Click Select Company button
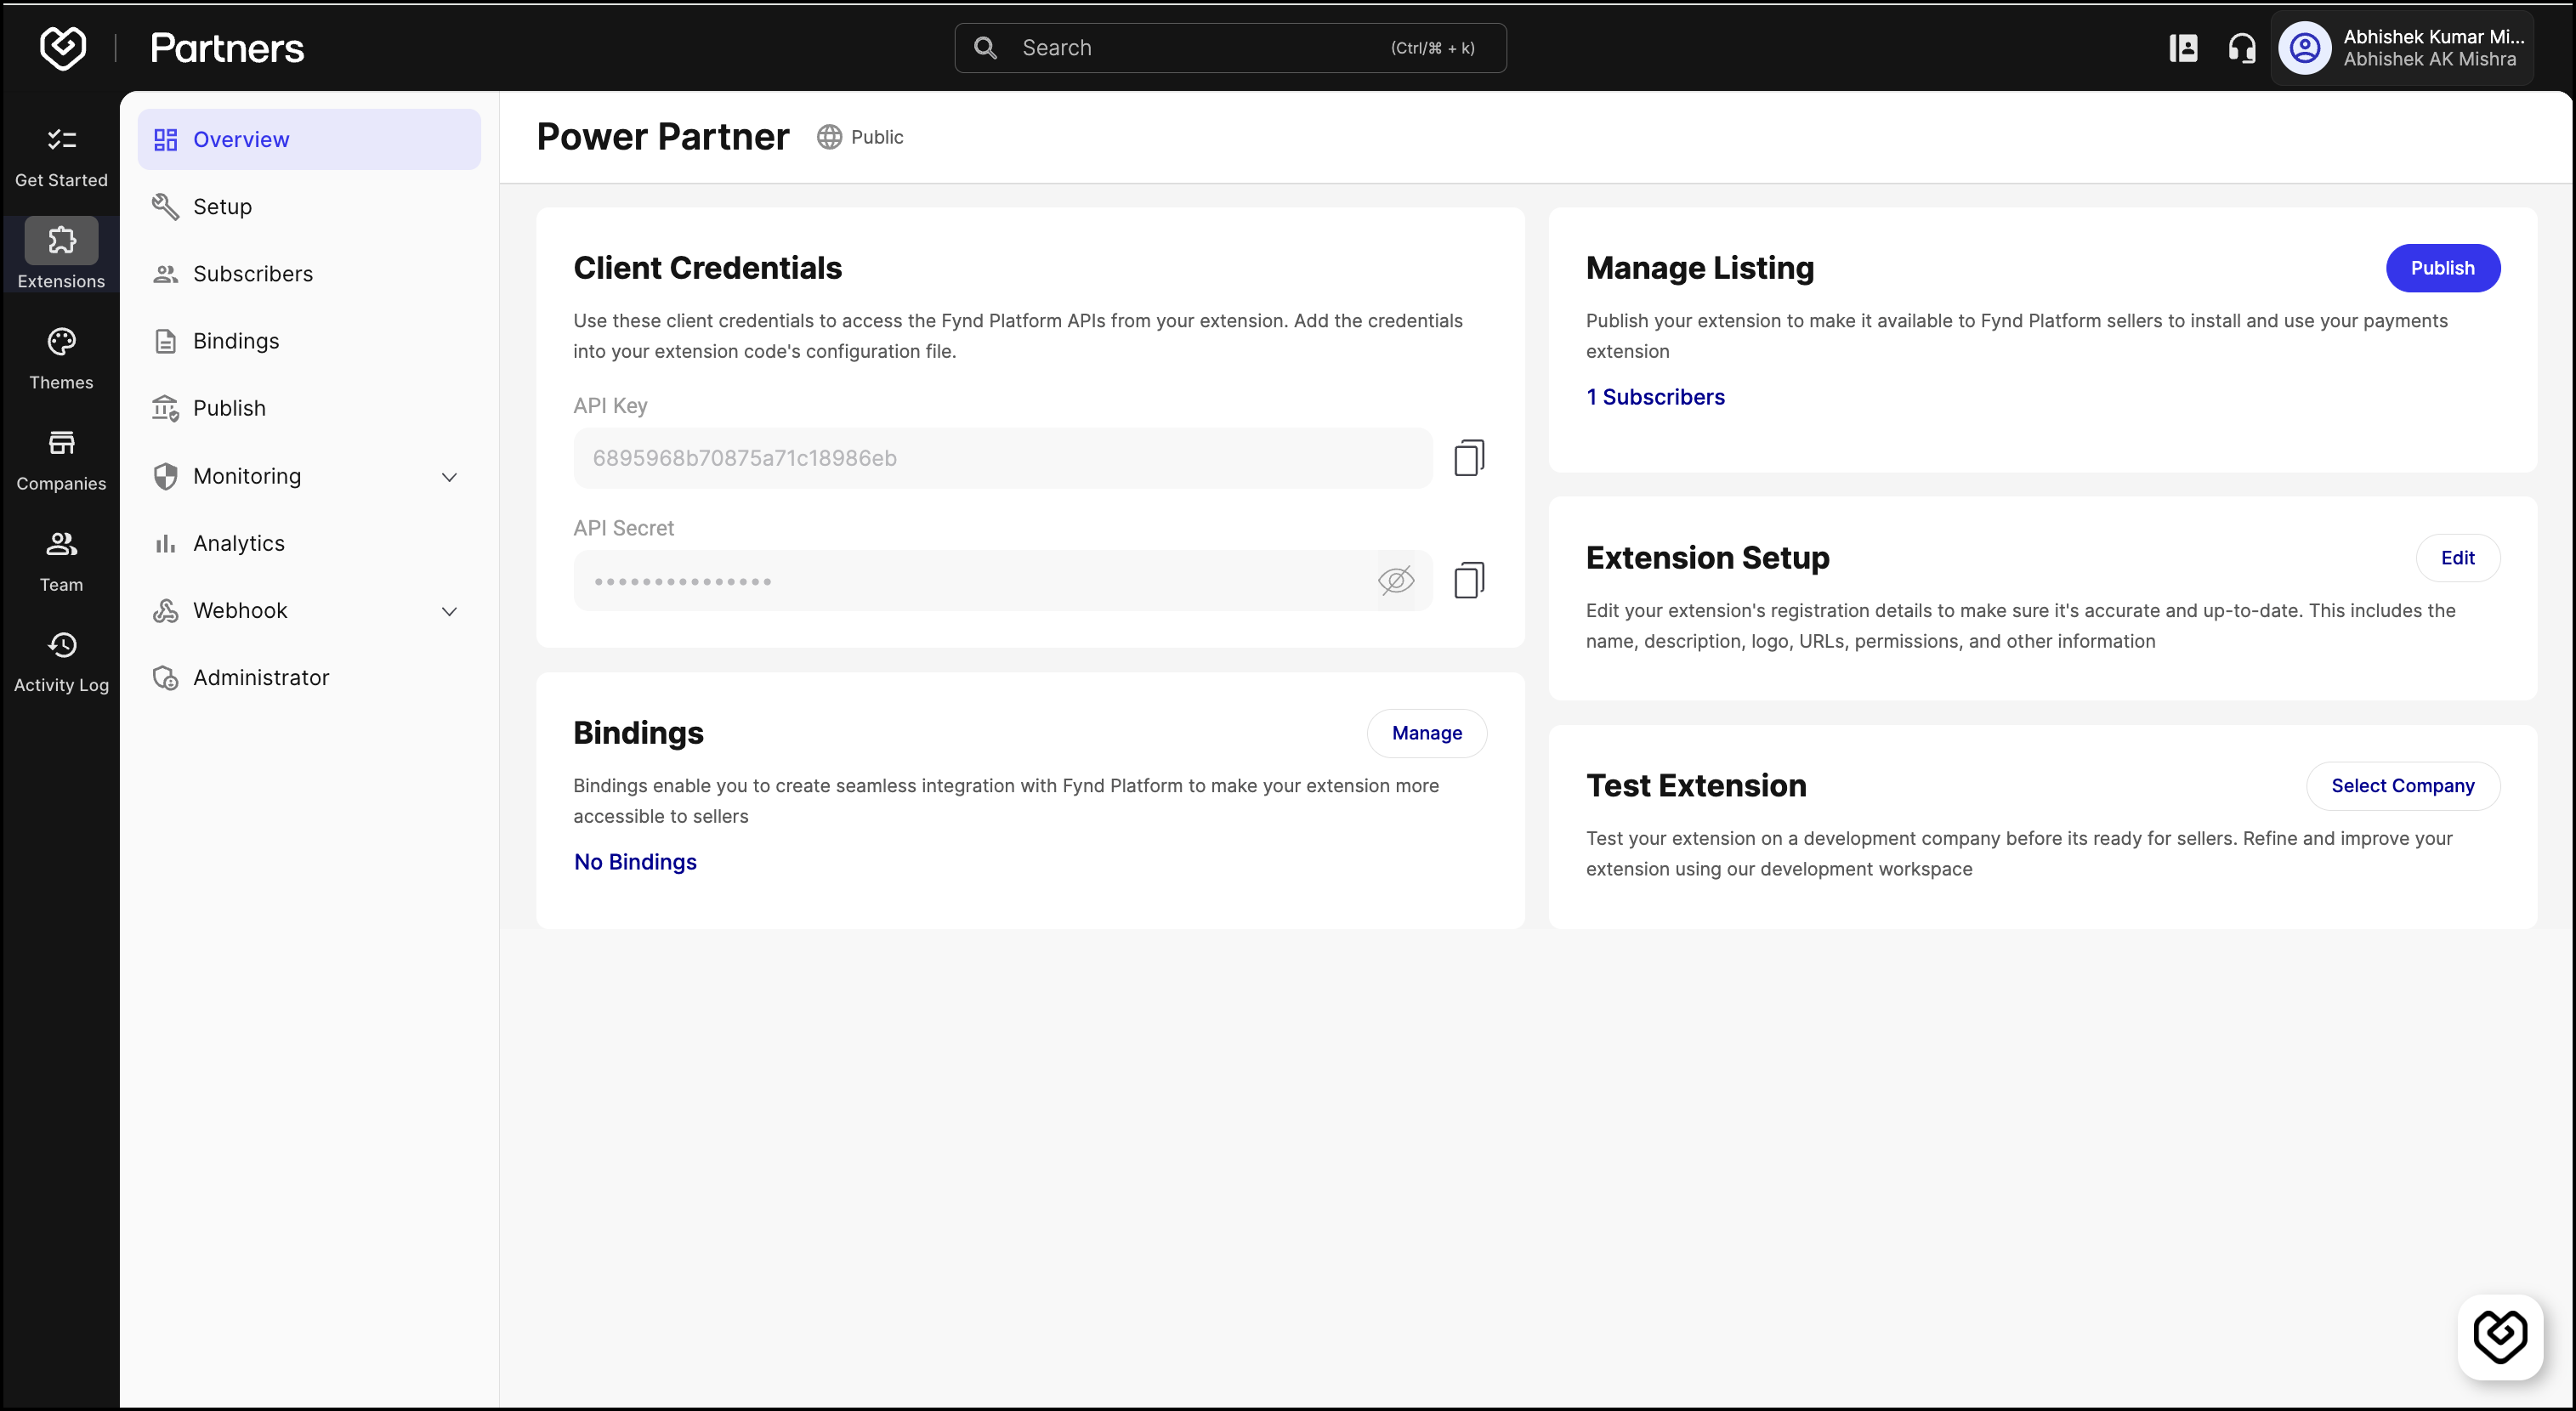2576x1411 pixels. point(2402,786)
